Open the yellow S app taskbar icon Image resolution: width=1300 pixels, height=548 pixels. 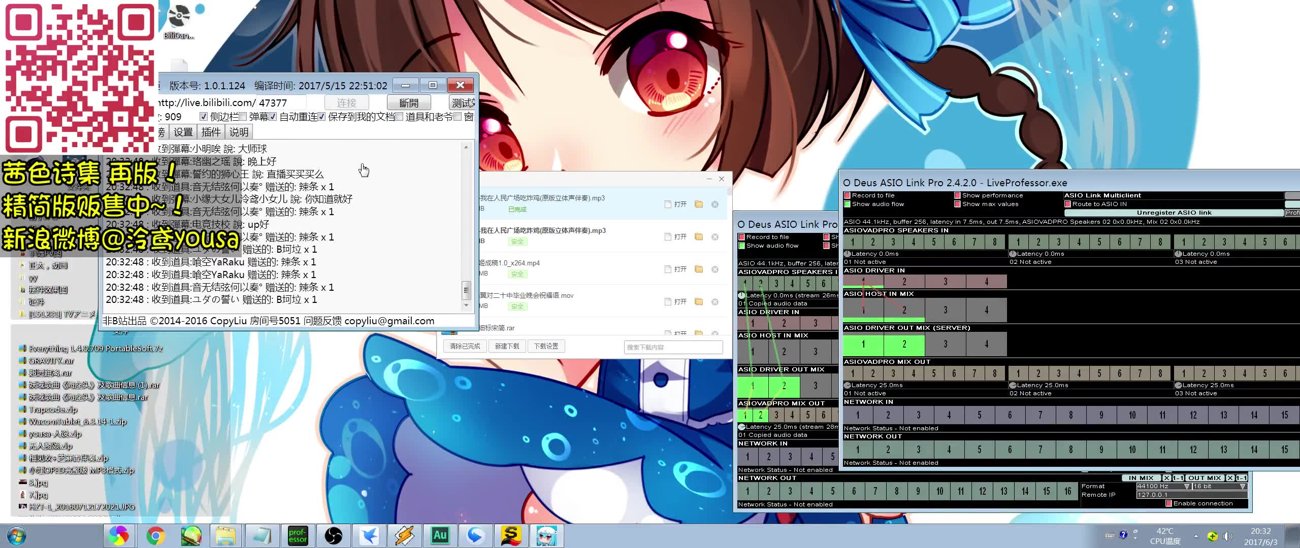coord(511,536)
